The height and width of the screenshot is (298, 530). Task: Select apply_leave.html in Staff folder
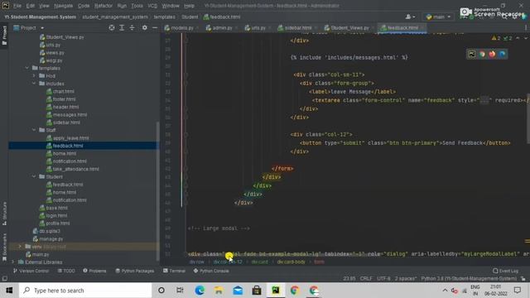click(67, 138)
